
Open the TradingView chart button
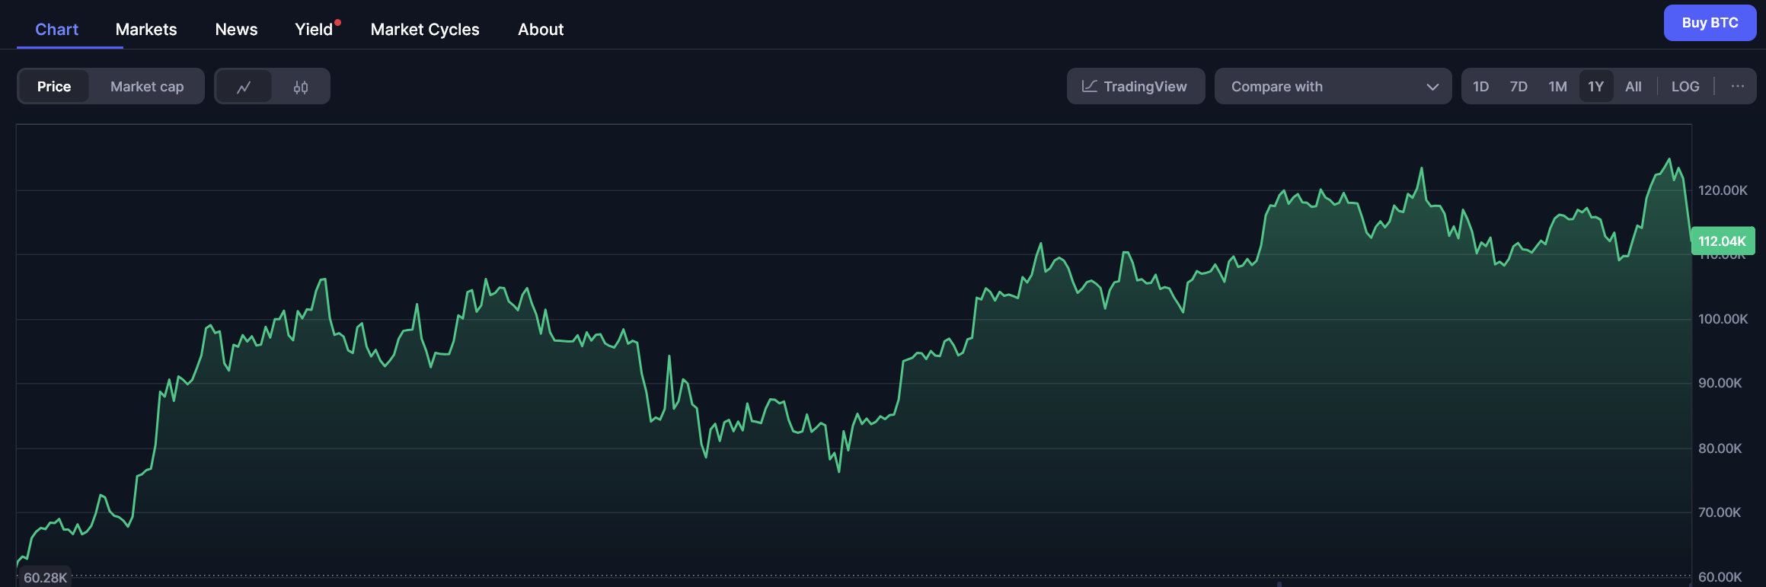1135,86
